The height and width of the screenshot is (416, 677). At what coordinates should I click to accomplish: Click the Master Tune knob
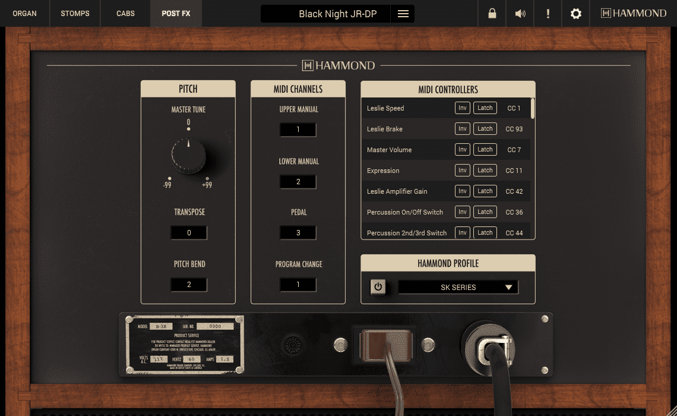[188, 156]
